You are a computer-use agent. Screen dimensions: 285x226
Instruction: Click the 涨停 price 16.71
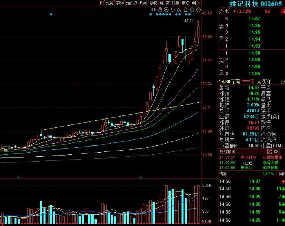click(254, 122)
